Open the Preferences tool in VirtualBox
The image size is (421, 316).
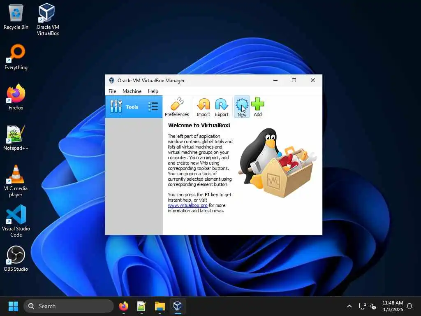(177, 107)
